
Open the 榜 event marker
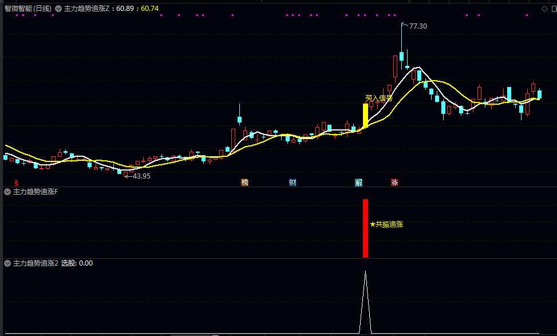(x=245, y=183)
